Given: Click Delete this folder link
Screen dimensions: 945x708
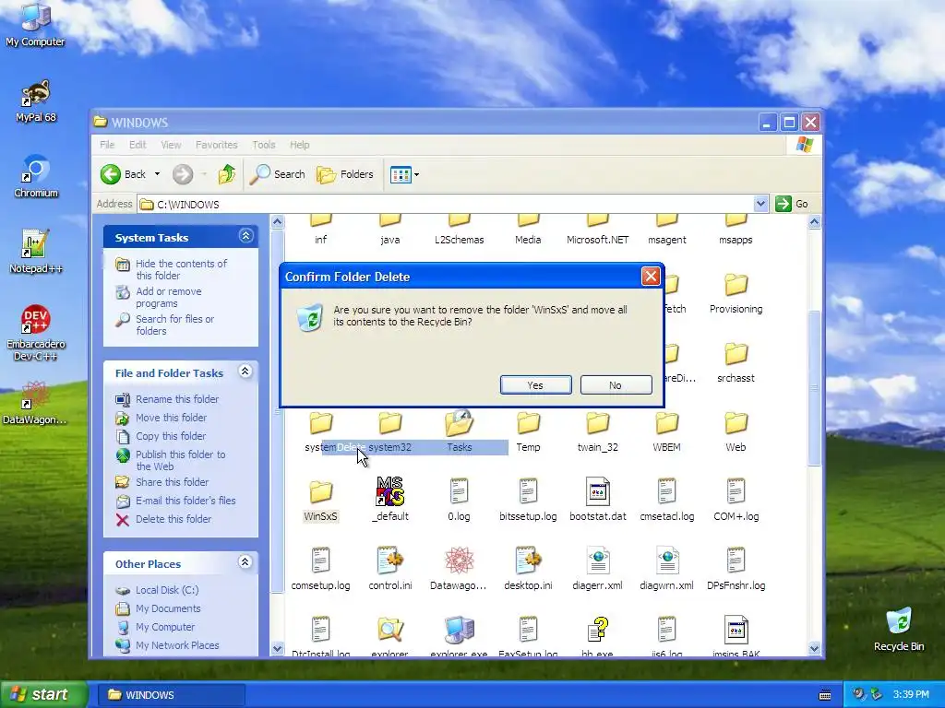Looking at the screenshot, I should (173, 519).
